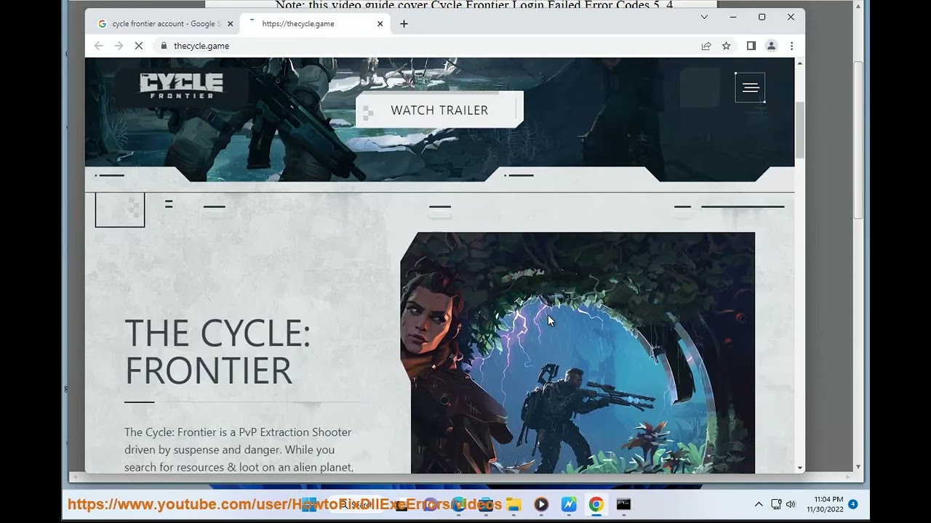The image size is (931, 523).
Task: Open the notification badge showing 4
Action: tap(853, 504)
